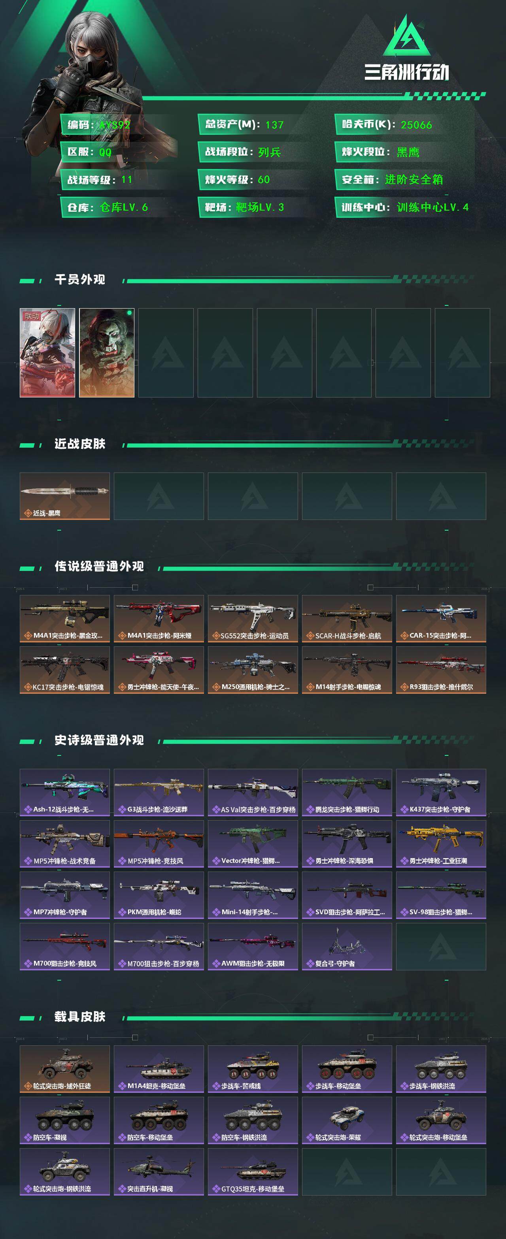Click the 传说级普通外观 section header

99,567
